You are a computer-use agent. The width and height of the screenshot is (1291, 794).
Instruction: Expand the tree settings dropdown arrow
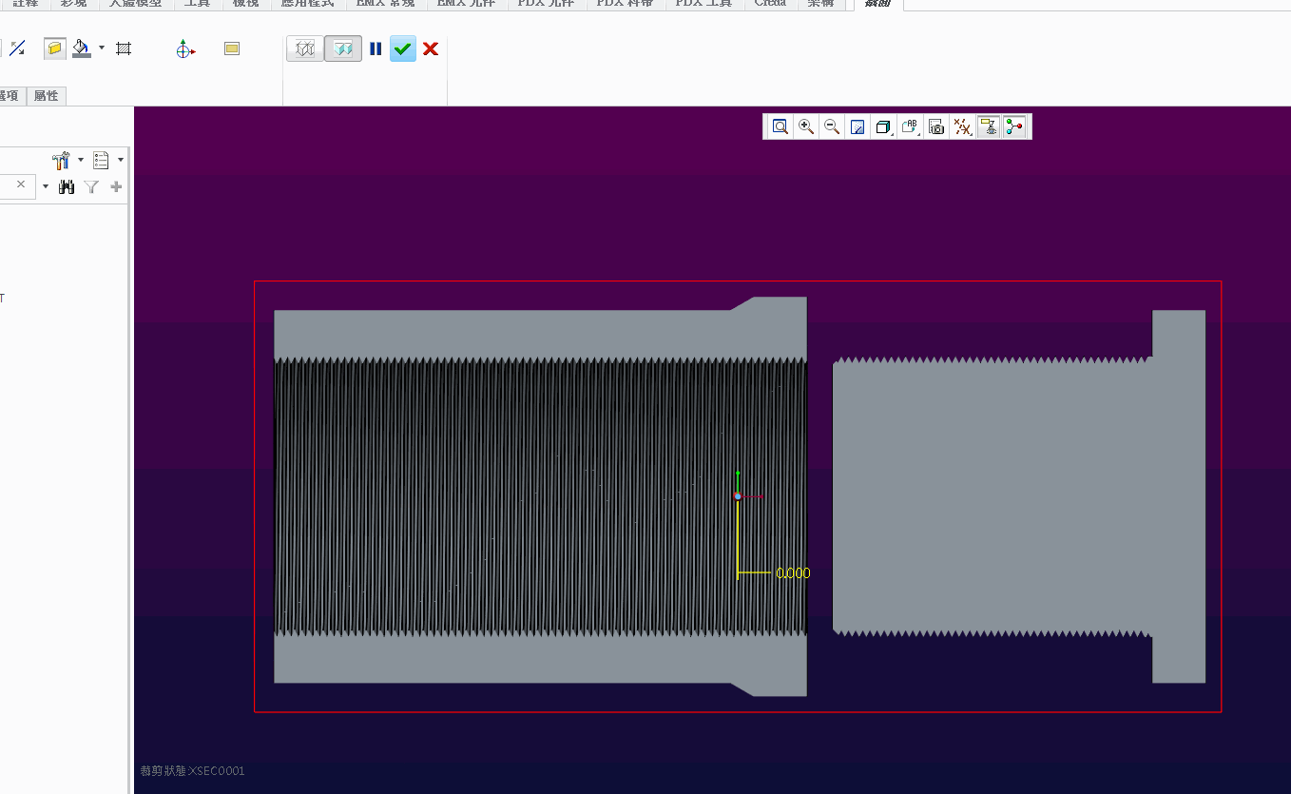[x=81, y=160]
